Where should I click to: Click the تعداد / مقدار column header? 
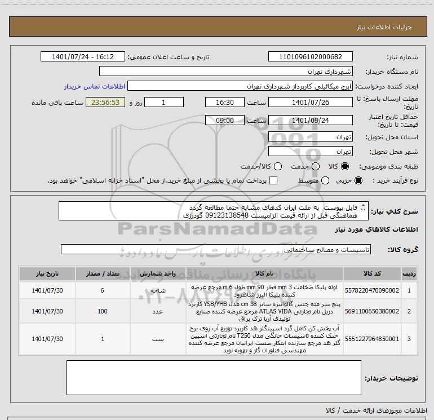pos(103,273)
